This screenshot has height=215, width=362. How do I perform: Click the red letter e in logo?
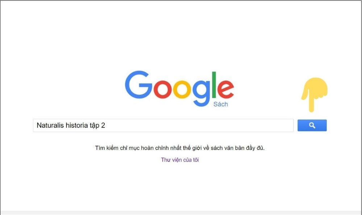[x=225, y=89]
